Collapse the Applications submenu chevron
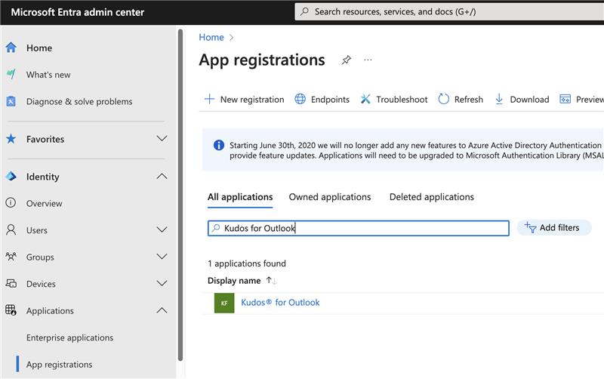Viewport: 604px width, 379px height. (x=162, y=310)
